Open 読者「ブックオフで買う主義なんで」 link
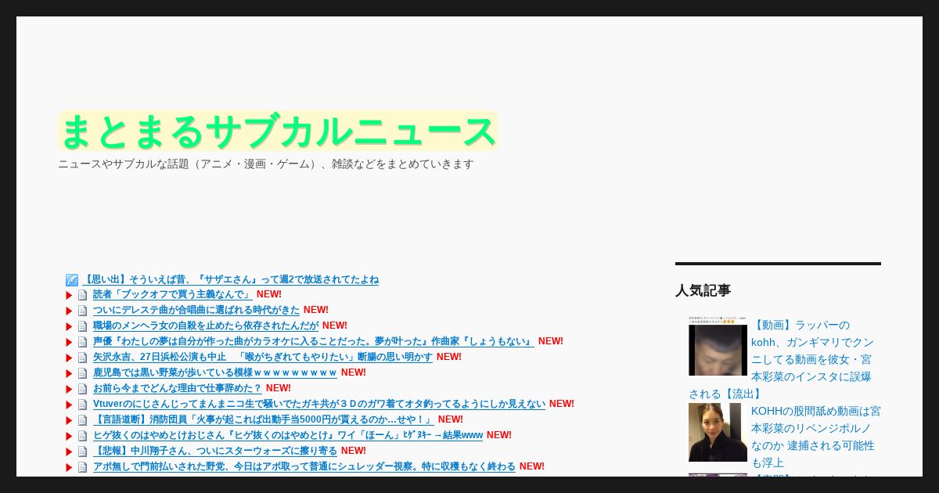Viewport: 939px width, 493px height. point(172,295)
